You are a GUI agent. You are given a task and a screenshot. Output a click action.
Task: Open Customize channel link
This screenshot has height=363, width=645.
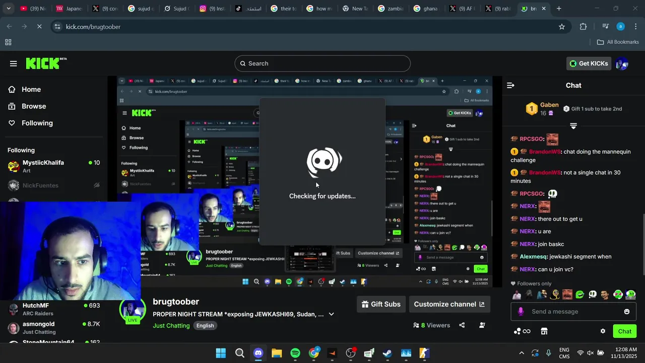click(449, 304)
